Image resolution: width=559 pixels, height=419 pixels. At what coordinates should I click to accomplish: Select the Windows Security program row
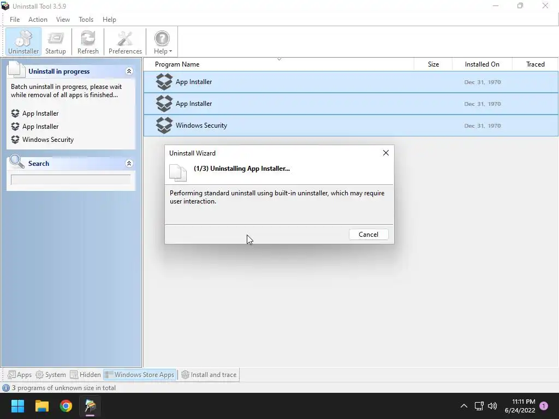[351, 125]
